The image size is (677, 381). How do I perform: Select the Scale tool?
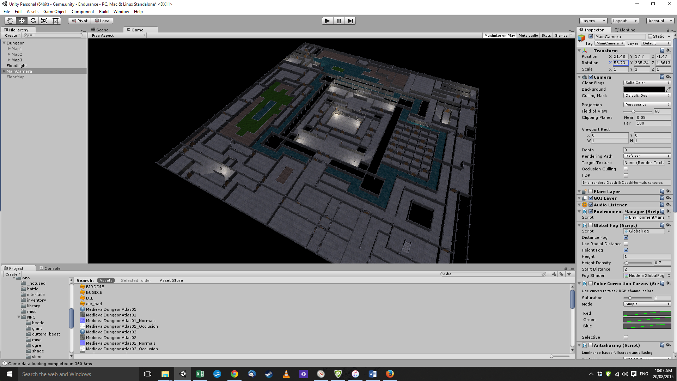(x=44, y=21)
